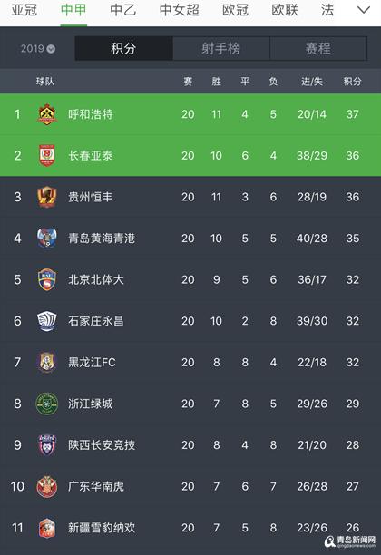Expand the league list chevron at top right

click(x=364, y=10)
